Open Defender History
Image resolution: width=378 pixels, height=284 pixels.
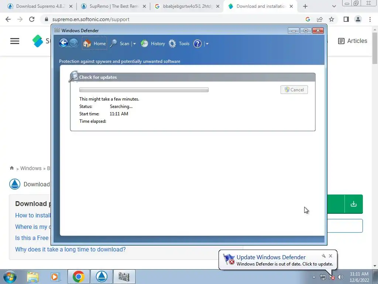pos(152,44)
